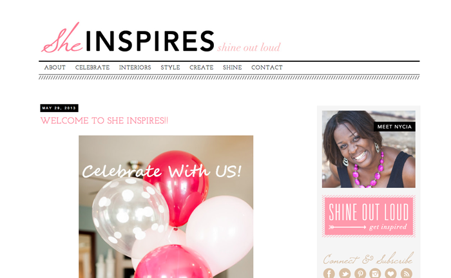Open the Twitter bird icon
Screen dimensions: 451x278
(345, 273)
